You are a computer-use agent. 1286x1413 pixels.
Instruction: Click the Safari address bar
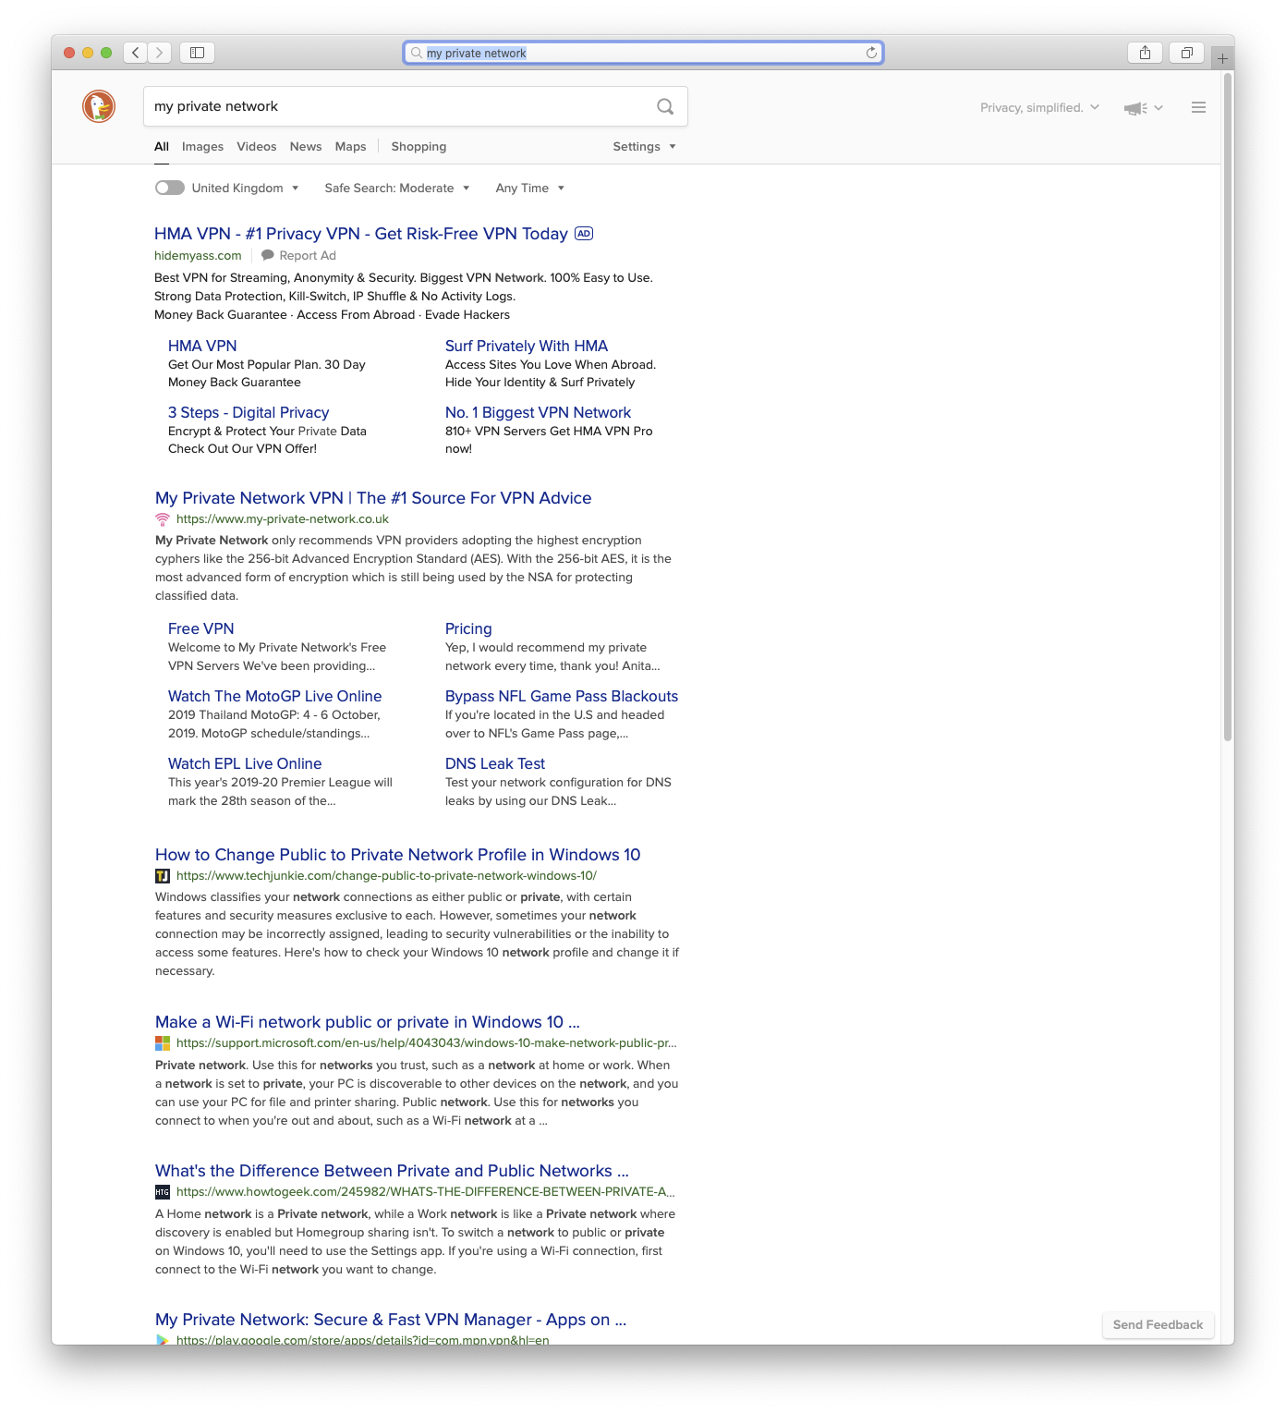coord(643,53)
